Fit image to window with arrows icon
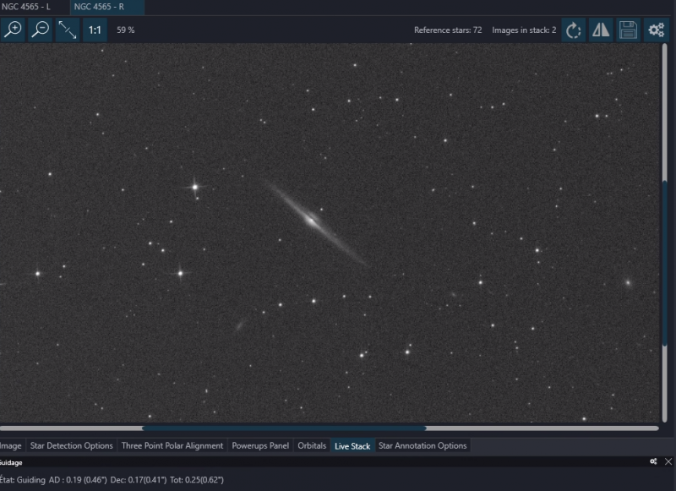676x491 pixels. click(x=68, y=30)
